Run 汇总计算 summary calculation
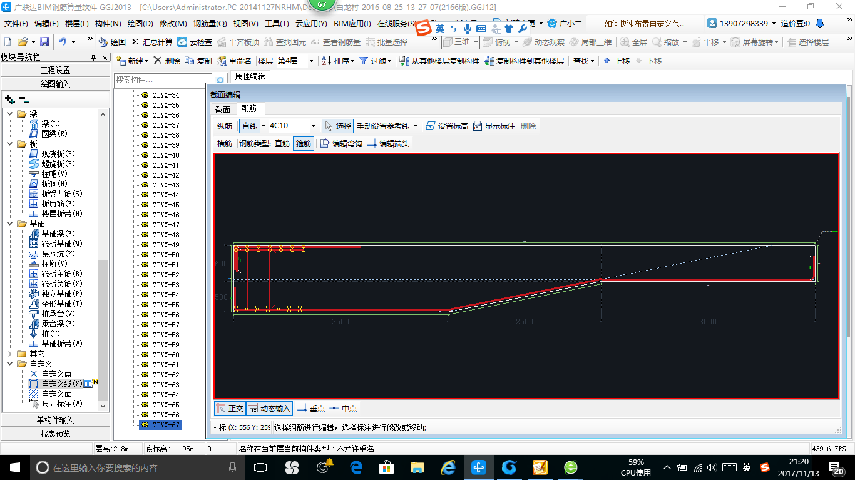Image resolution: width=855 pixels, height=480 pixels. tap(152, 42)
